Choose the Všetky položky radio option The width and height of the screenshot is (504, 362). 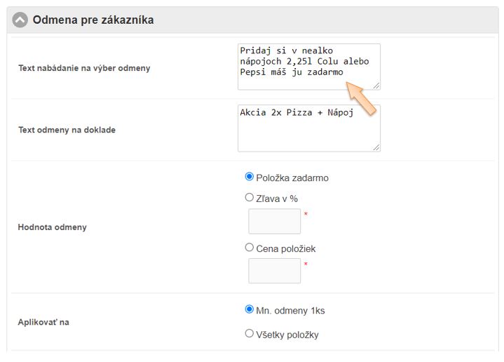click(250, 334)
